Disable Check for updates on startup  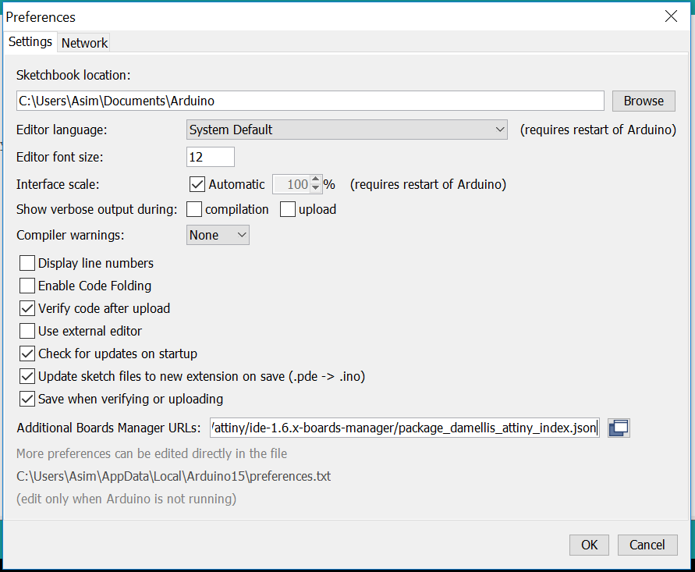point(27,354)
